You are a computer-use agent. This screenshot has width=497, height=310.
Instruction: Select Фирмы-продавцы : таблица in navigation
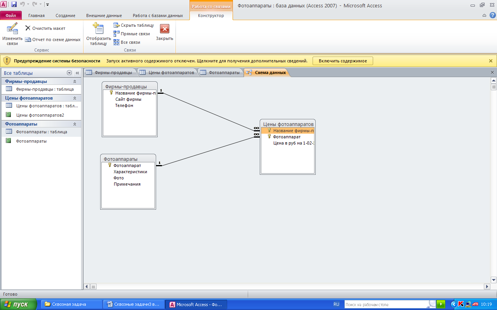pos(41,89)
